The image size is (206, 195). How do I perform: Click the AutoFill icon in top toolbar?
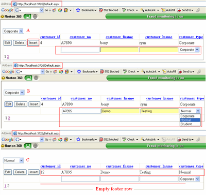(163, 10)
